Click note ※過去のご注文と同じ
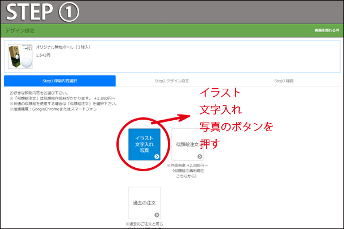This screenshot has width=344, height=229. 144,224
